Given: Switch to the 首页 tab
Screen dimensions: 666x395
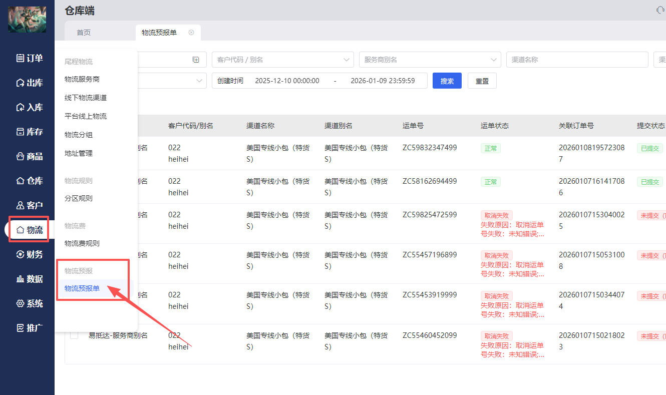Looking at the screenshot, I should [84, 33].
